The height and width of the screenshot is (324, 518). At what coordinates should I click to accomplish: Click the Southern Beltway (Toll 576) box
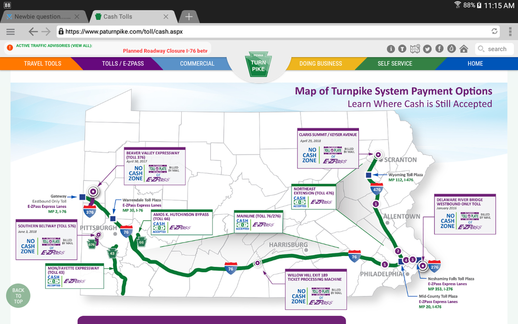click(47, 240)
